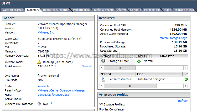Click Refresh in VM Storage Profiles

183,101
